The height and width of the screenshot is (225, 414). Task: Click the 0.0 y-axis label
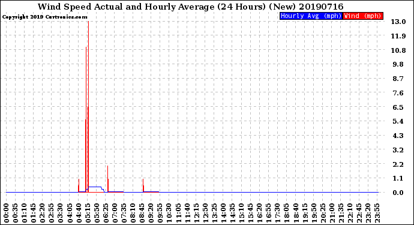pyautogui.click(x=398, y=193)
